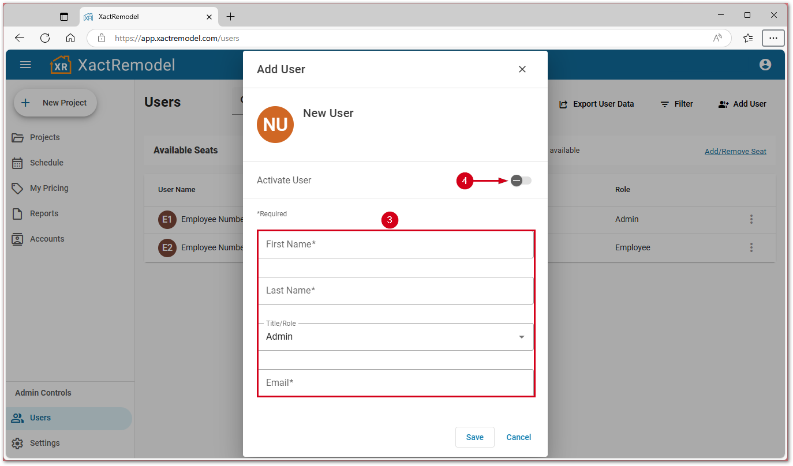Click the My Pricing tag icon
Image resolution: width=793 pixels, height=466 pixels.
[18, 189]
